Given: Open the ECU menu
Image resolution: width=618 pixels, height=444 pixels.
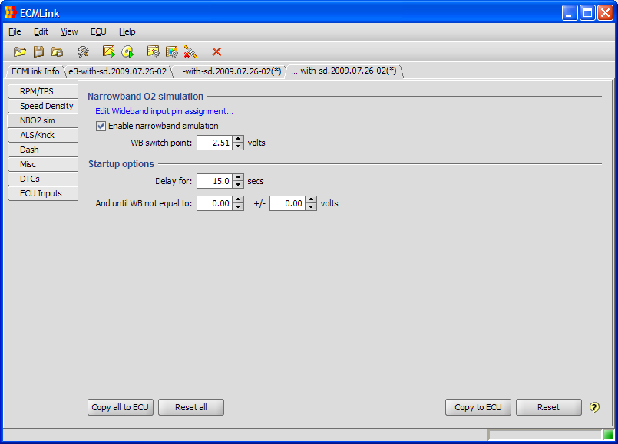Looking at the screenshot, I should [x=98, y=31].
